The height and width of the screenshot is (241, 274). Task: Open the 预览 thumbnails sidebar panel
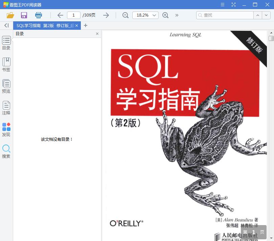click(x=6, y=86)
